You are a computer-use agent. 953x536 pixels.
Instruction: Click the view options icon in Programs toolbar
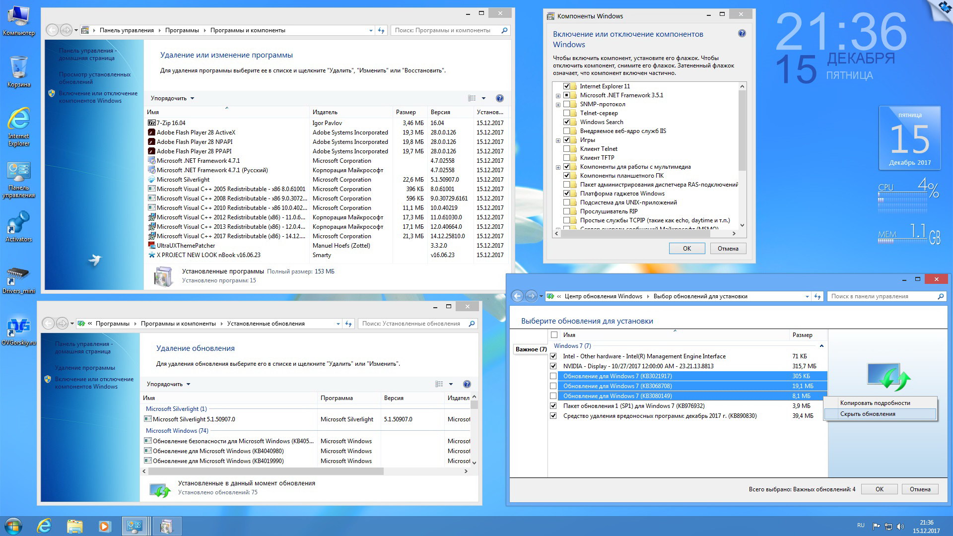(472, 98)
